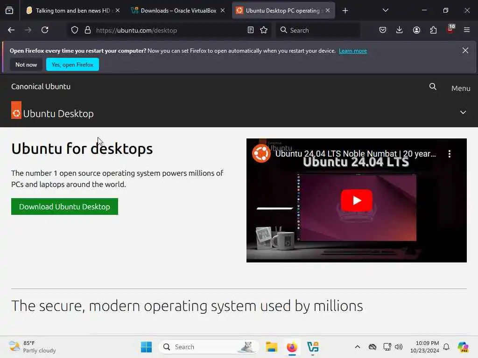The width and height of the screenshot is (478, 358).
Task: Switch to Downloads – Oracle VirtualBox tab
Action: point(178,11)
